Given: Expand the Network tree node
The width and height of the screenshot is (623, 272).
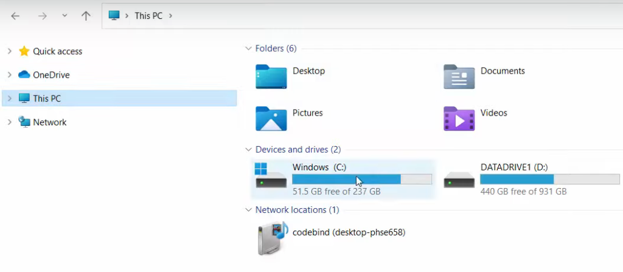Looking at the screenshot, I should point(9,122).
